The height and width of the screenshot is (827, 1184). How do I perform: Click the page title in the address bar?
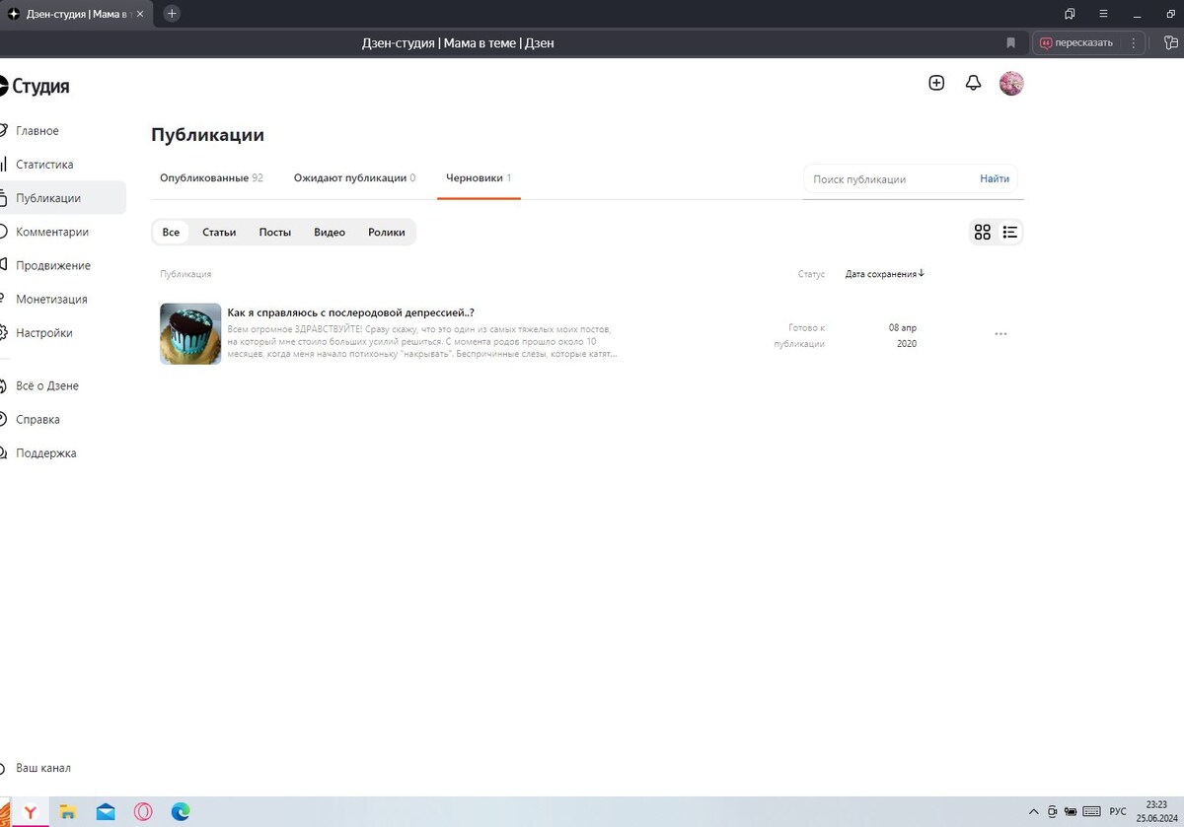[460, 42]
